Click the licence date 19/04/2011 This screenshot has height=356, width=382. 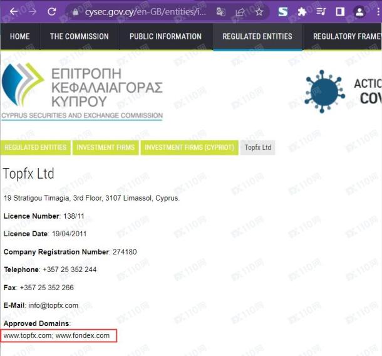click(69, 234)
